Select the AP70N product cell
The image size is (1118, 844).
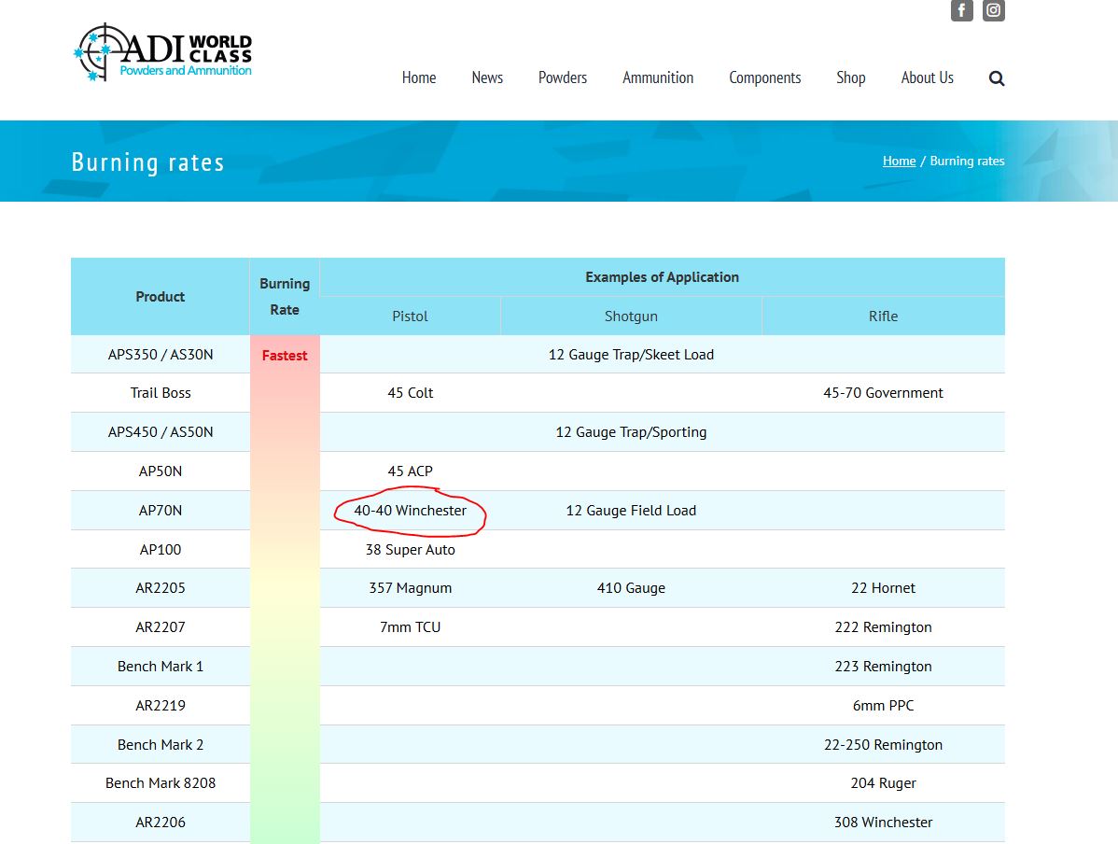click(161, 510)
